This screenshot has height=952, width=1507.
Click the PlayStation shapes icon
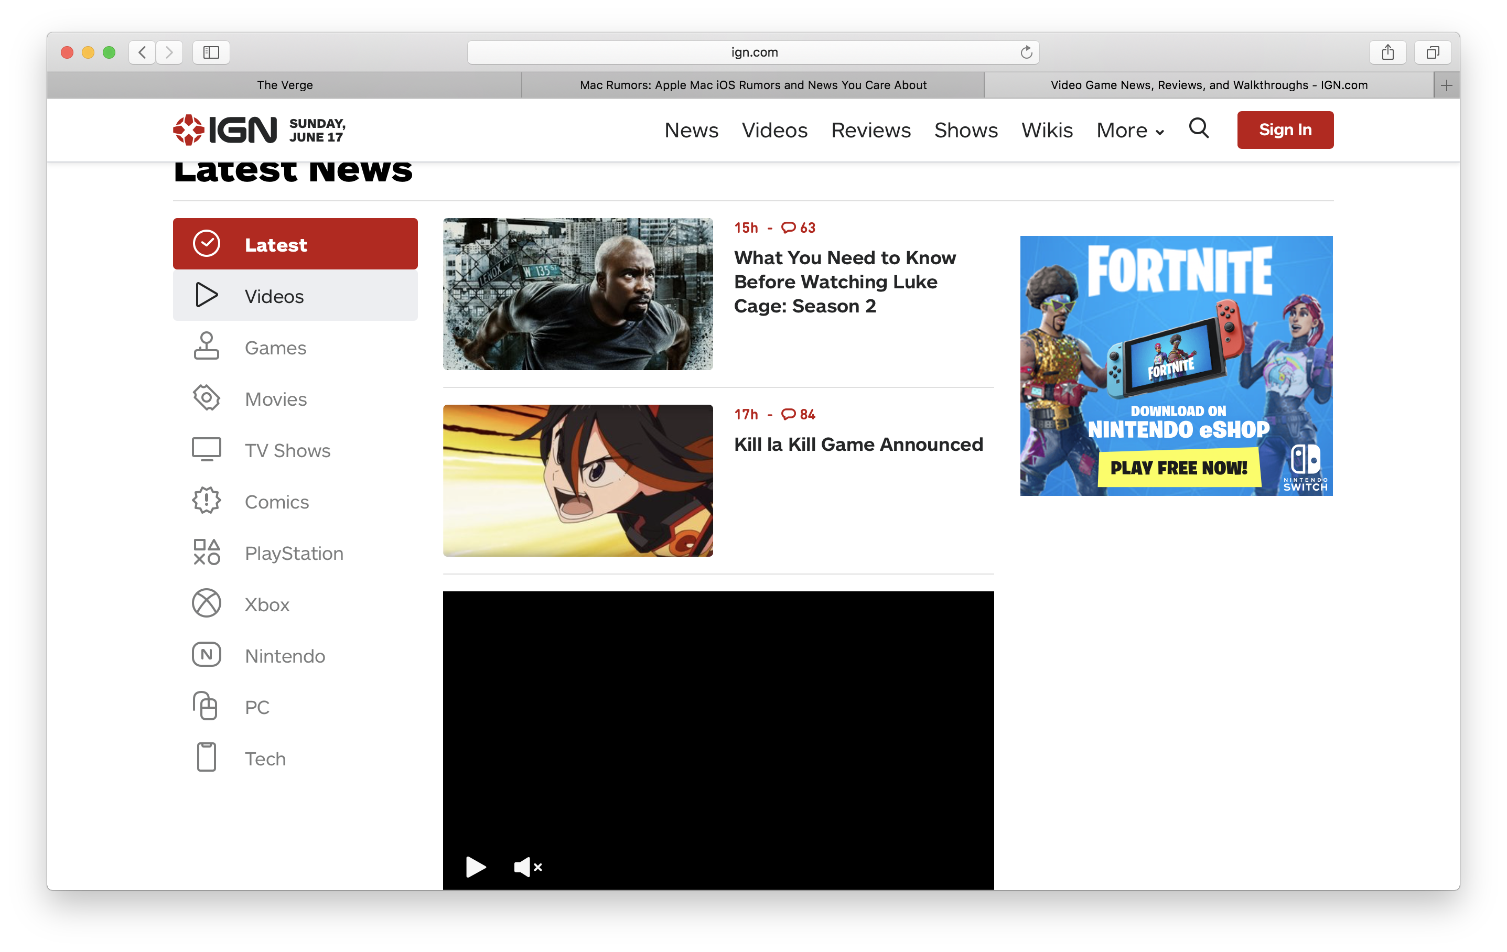tap(207, 553)
